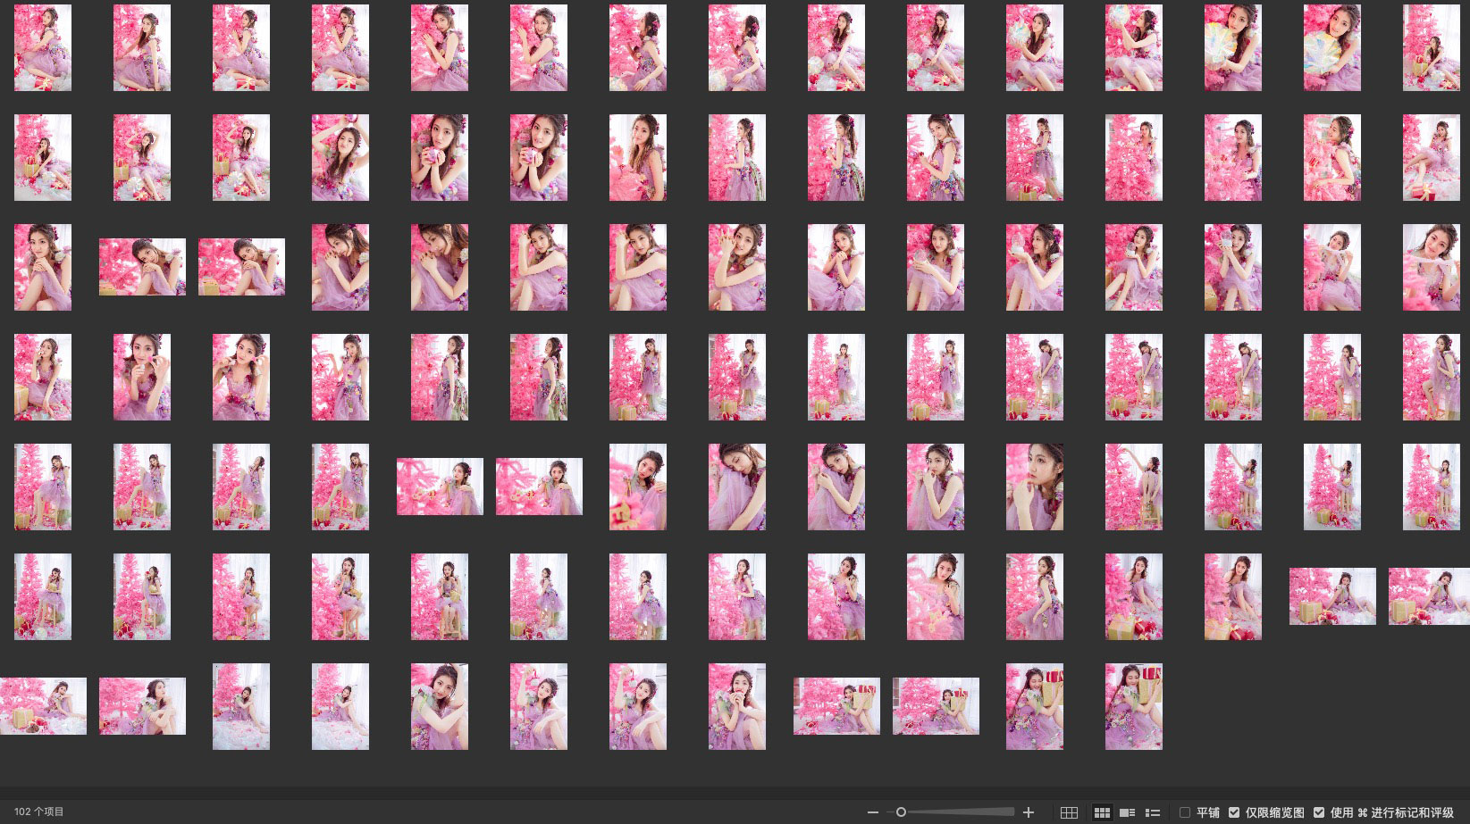Select the first thumbnail in the fifth row
1470x824 pixels.
coord(43,487)
